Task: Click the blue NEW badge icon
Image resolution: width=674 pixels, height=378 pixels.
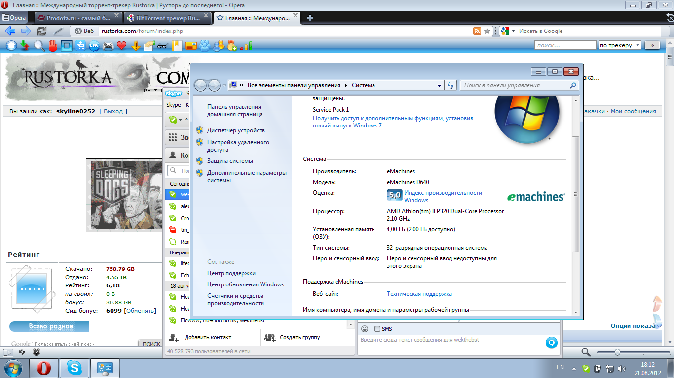Action: point(94,46)
